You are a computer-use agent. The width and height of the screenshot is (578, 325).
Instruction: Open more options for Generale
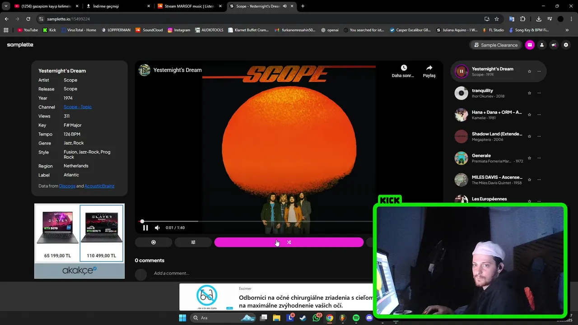point(539,158)
